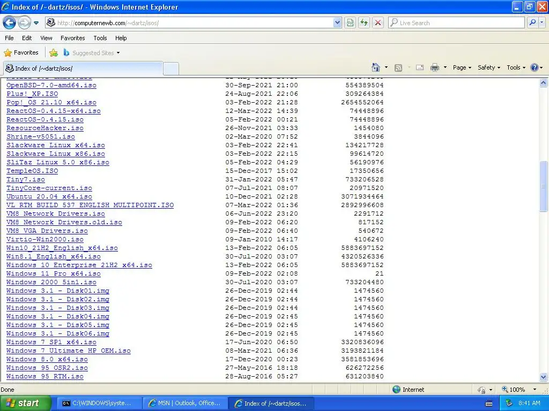Expand the address bar history dropdown
Screen dimensions: 549x411
click(337, 22)
